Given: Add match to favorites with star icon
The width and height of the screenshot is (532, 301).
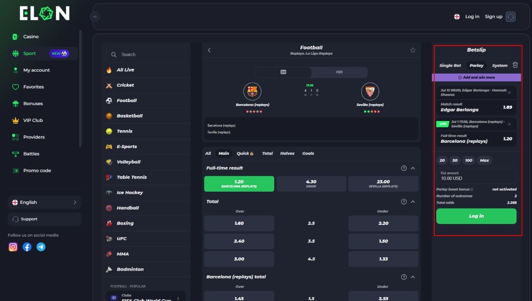Looking at the screenshot, I should click(x=413, y=50).
